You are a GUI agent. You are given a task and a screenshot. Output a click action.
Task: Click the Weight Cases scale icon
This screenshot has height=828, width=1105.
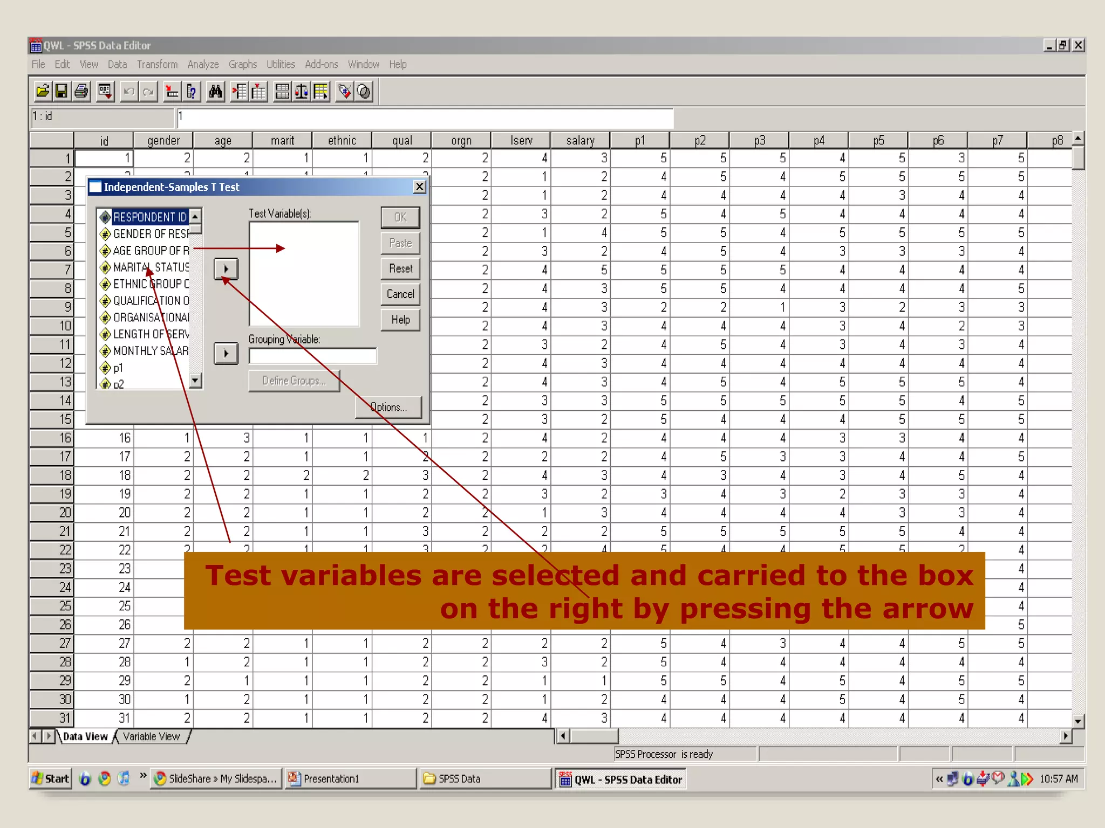[302, 91]
